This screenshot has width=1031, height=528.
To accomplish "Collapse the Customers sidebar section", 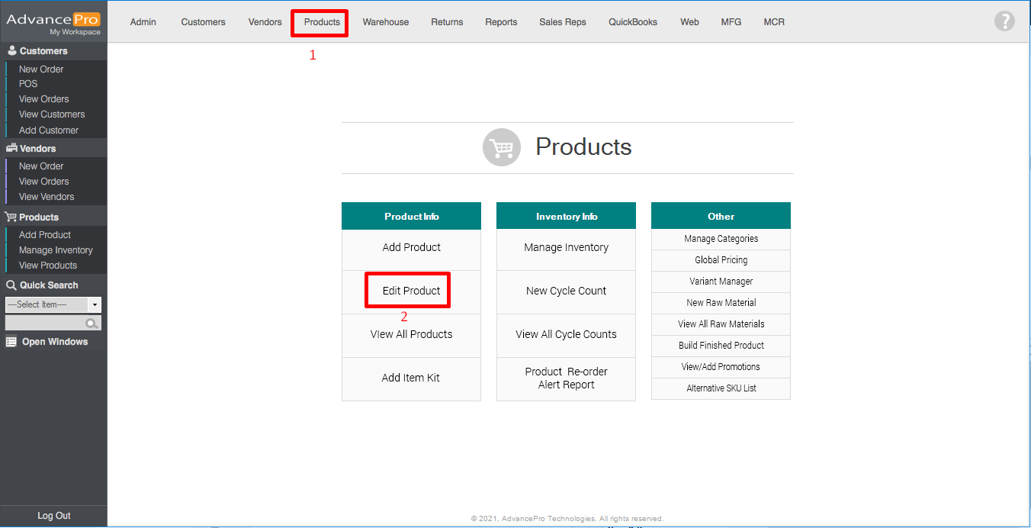I will click(43, 51).
